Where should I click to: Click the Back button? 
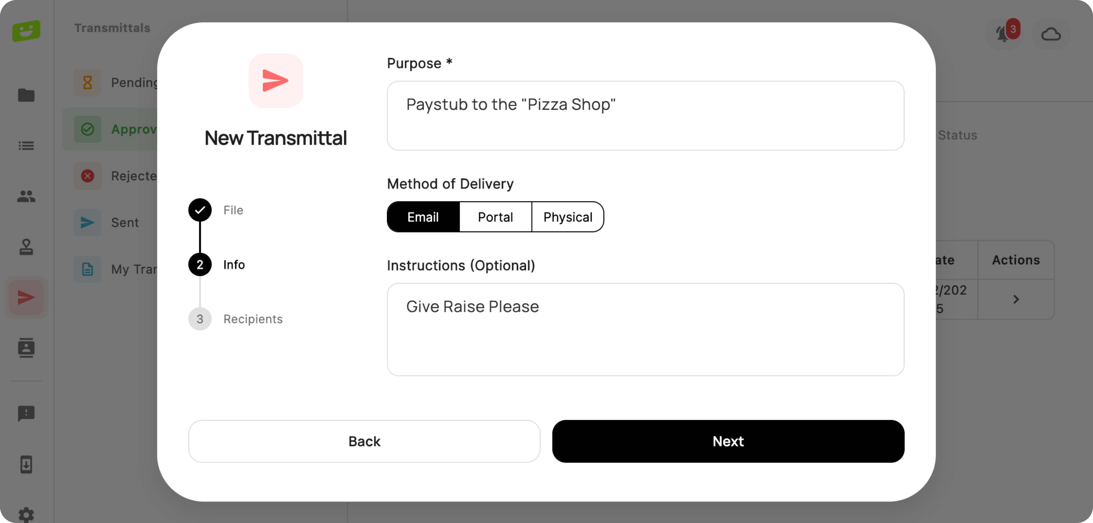[x=364, y=441]
